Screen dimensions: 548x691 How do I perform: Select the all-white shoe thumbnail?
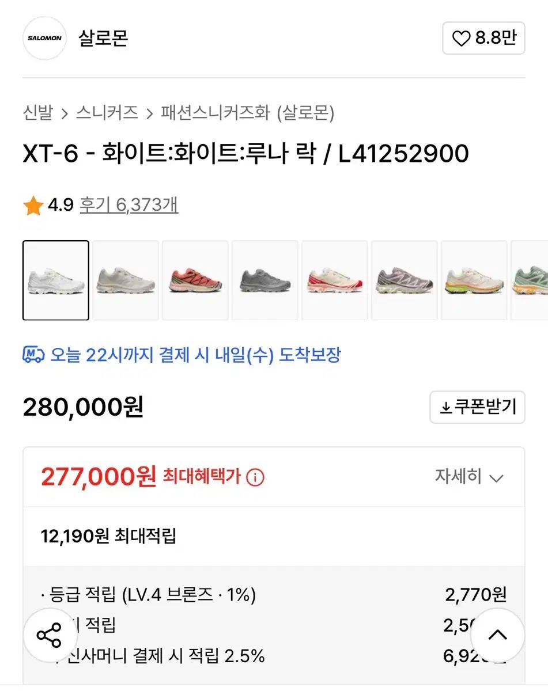tap(56, 280)
